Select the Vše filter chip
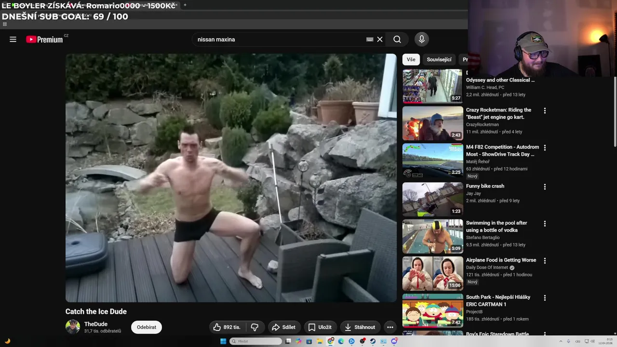Viewport: 617px width, 347px height. pos(411,59)
